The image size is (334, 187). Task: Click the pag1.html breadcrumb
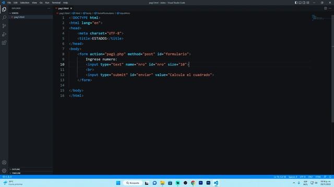pyautogui.click(x=64, y=13)
